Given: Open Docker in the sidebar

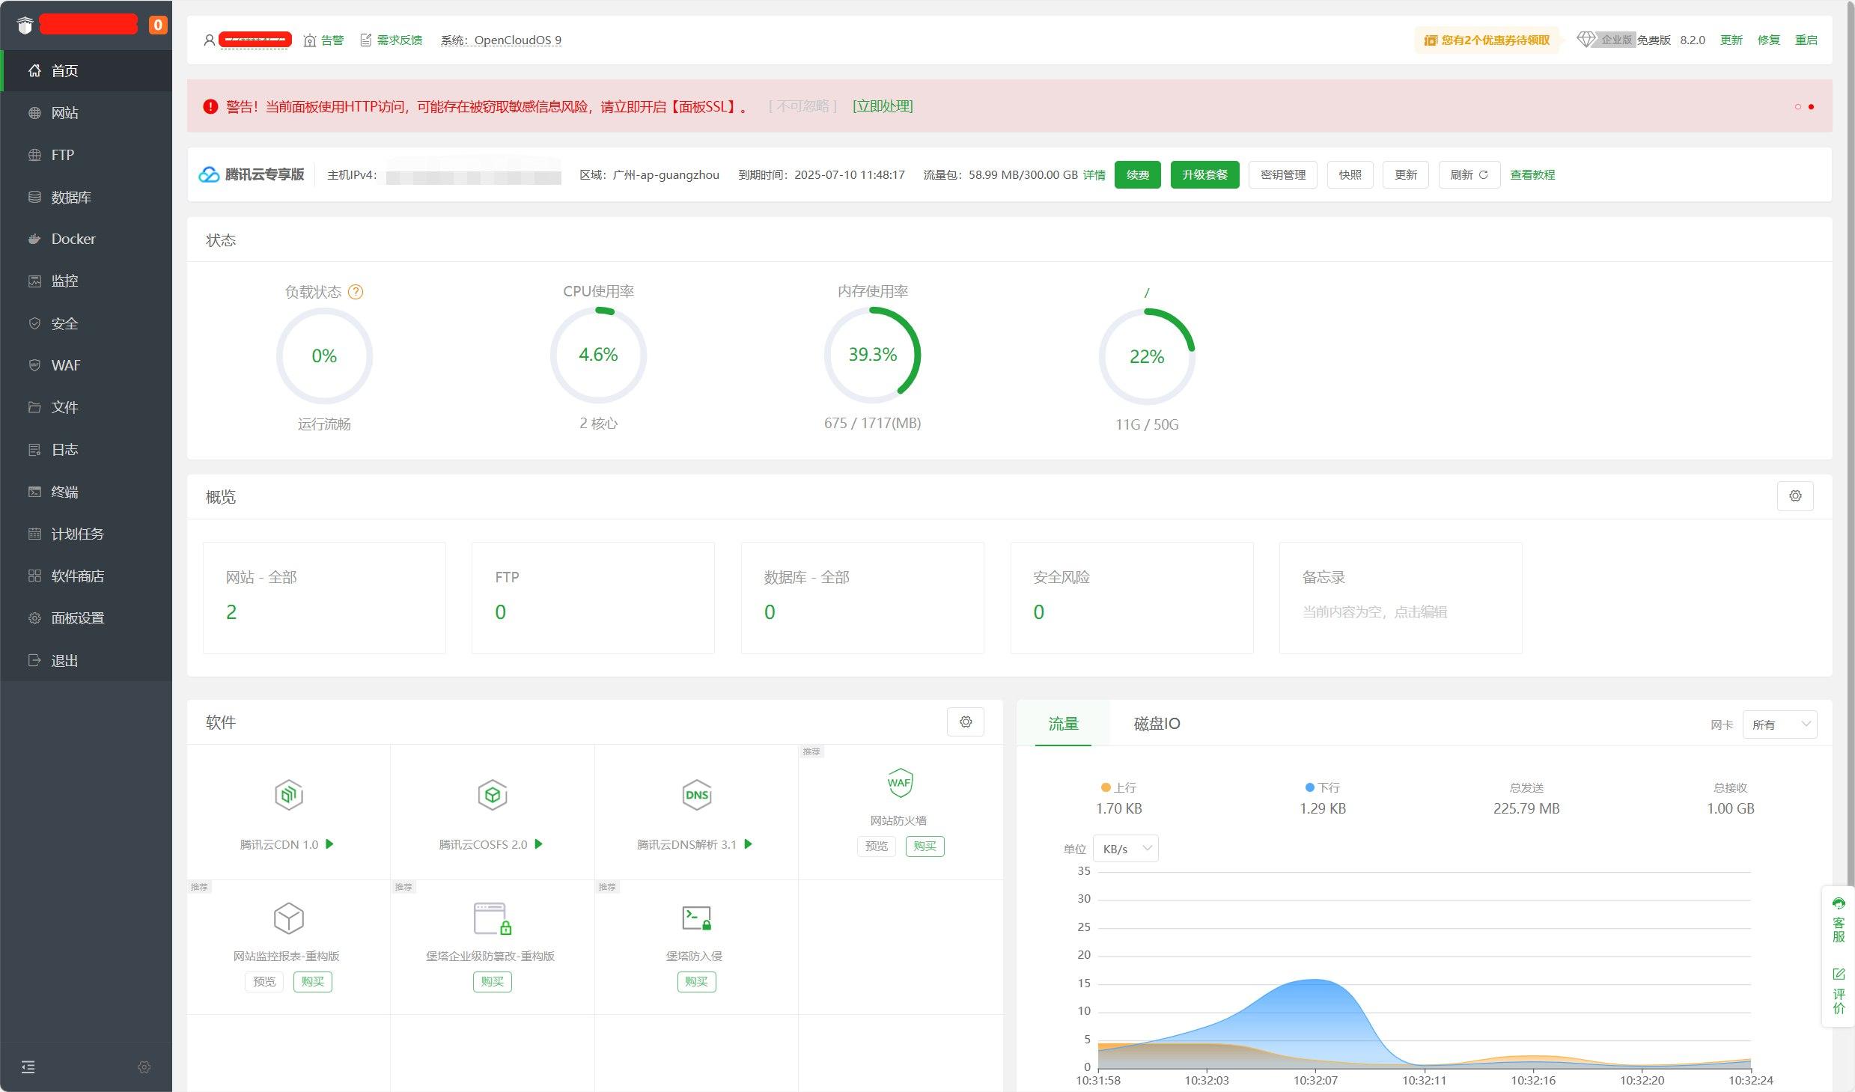Looking at the screenshot, I should (x=87, y=239).
